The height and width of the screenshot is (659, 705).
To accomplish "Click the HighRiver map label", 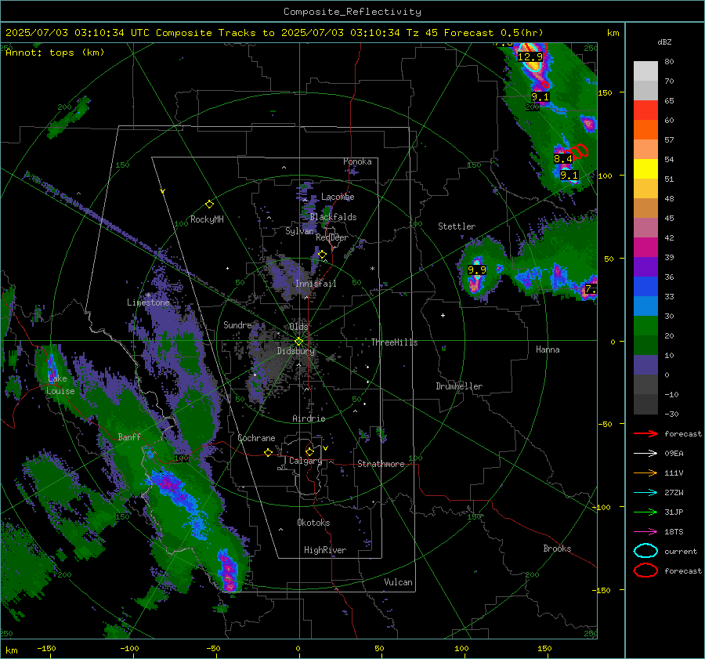I will [325, 550].
